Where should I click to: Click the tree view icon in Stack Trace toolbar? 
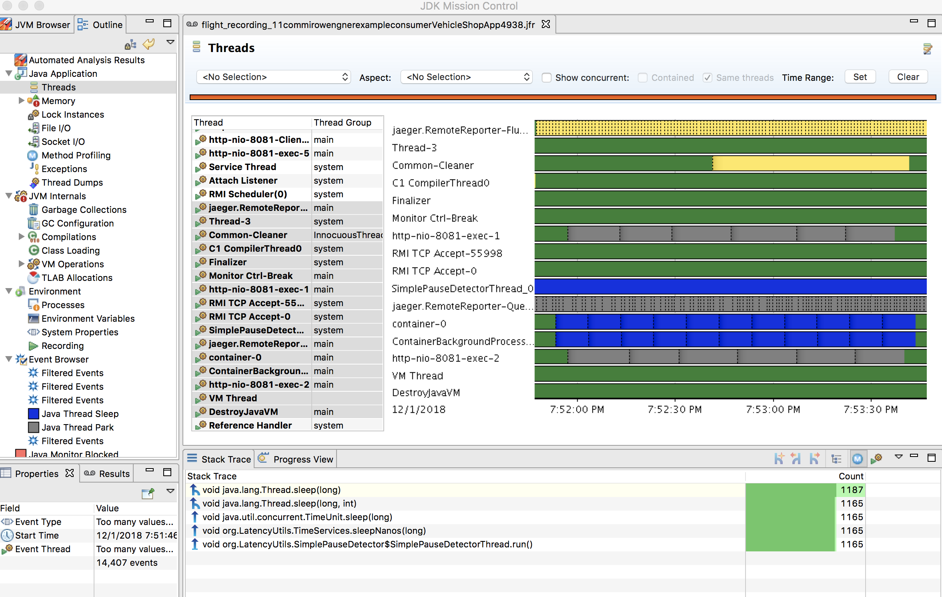(836, 459)
